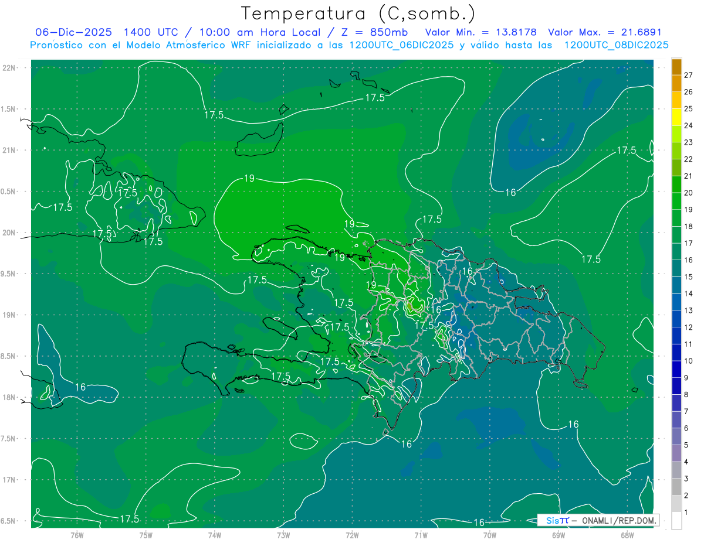Click the '74W' longitude axis label
Image resolution: width=704 pixels, height=543 pixels.
tap(215, 535)
